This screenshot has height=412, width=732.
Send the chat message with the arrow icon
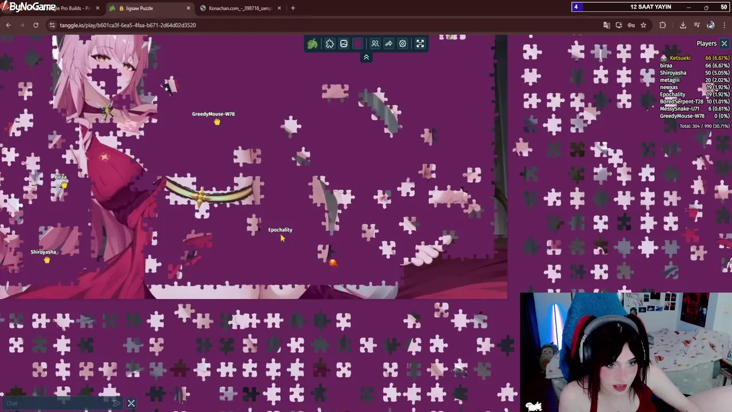[117, 403]
